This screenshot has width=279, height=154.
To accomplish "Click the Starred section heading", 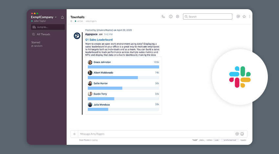I will (35, 42).
